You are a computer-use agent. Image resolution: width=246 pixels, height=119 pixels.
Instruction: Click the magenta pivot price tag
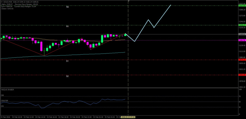tap(242, 40)
